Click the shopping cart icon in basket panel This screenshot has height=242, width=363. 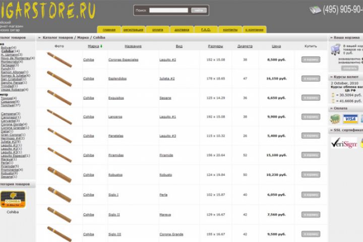tap(335, 49)
